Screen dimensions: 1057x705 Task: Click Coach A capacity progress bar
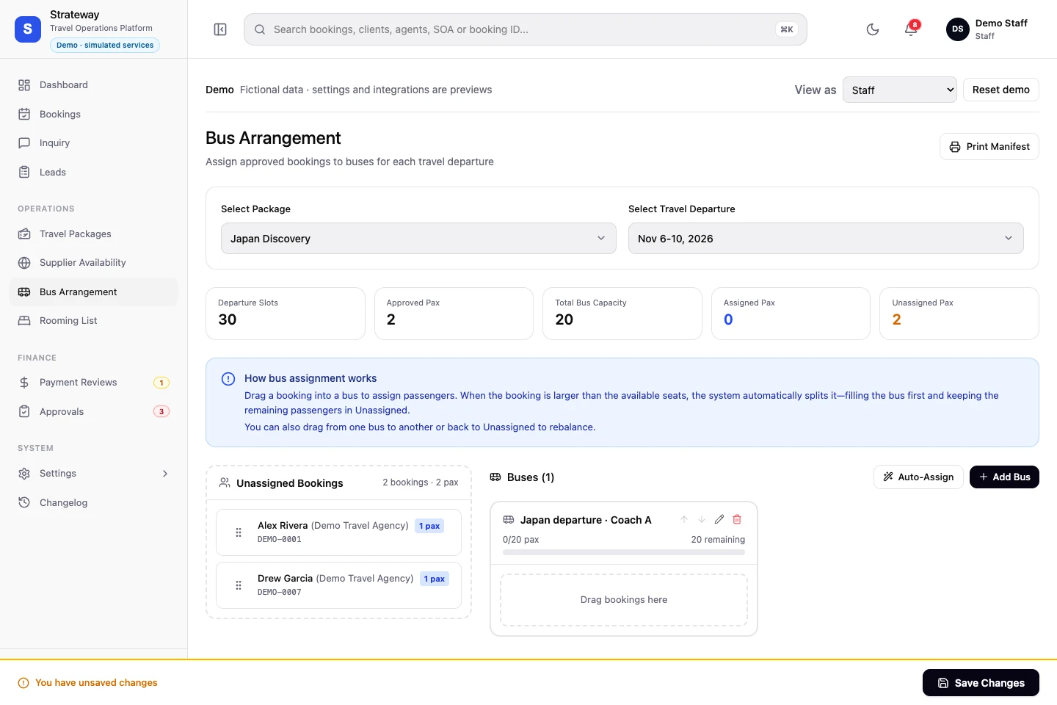point(624,552)
